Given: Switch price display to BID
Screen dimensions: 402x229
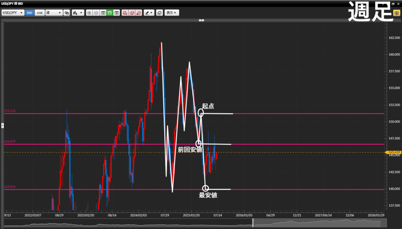Looking at the screenshot, I should pyautogui.click(x=29, y=13).
